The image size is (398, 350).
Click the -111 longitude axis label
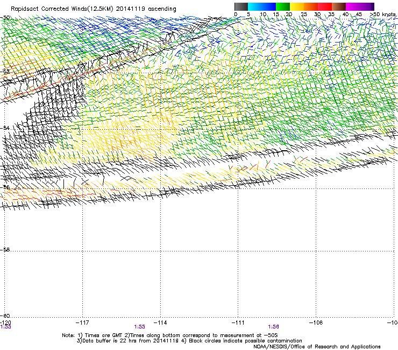(x=238, y=323)
